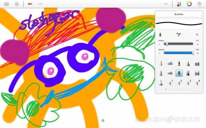Toggle the Brushes panel icon
The width and height of the screenshot is (206, 128).
pos(179,4)
